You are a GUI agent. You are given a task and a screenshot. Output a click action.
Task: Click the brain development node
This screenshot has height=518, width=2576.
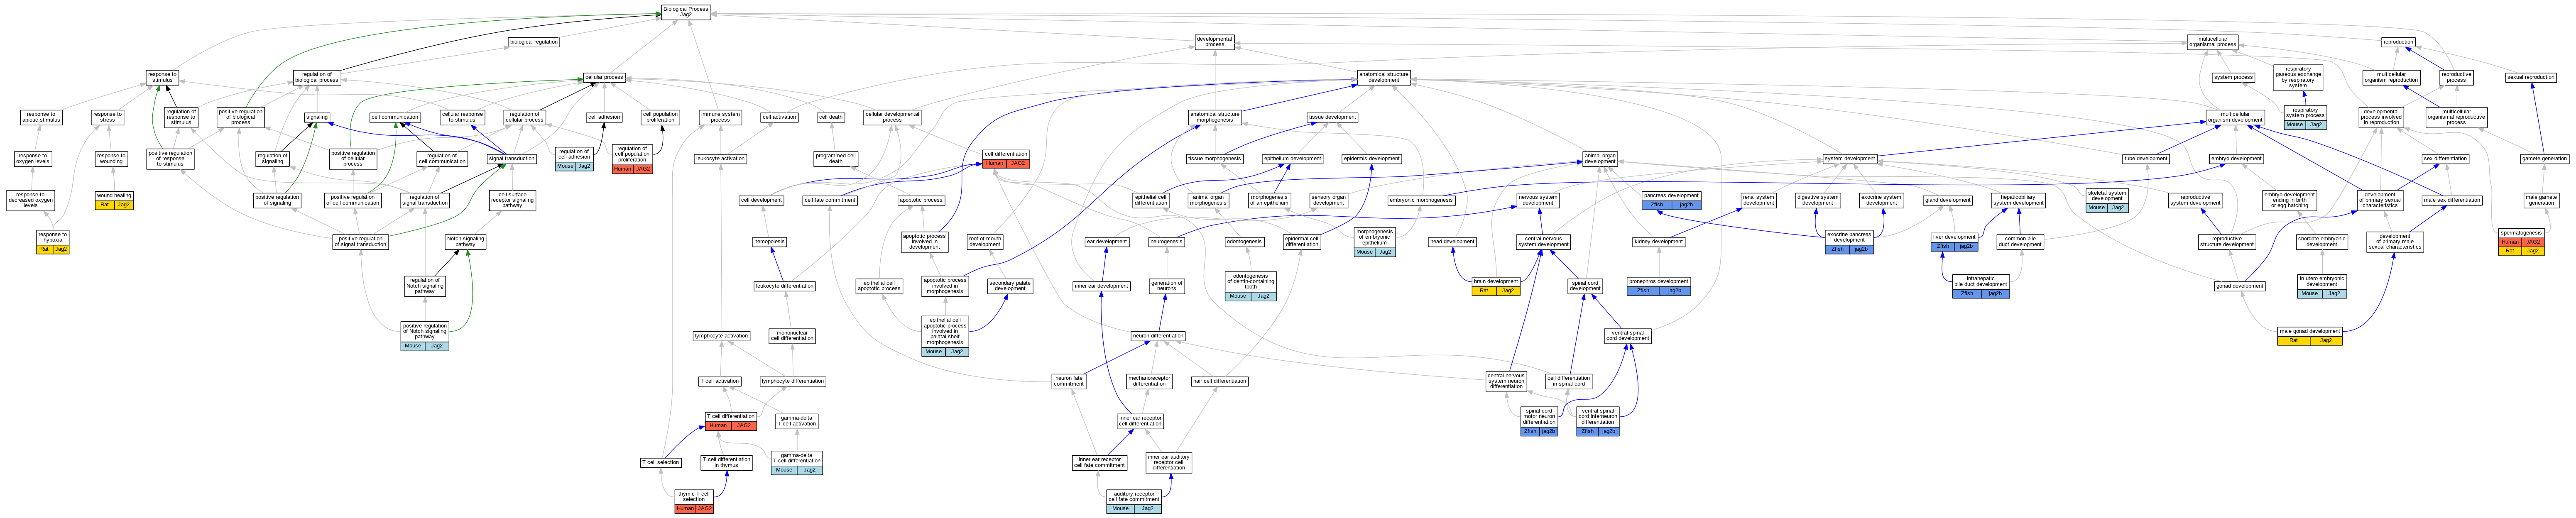(1496, 286)
